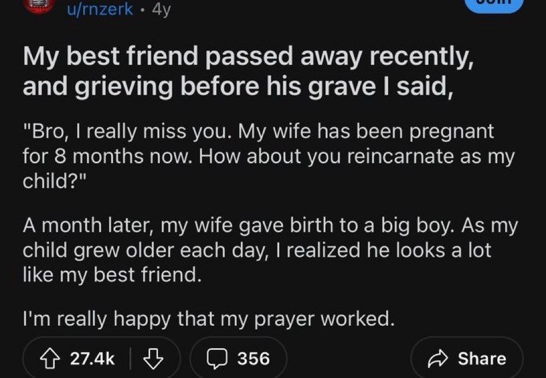
Task: Click "like my best friend." in the post
Action: 113,275
